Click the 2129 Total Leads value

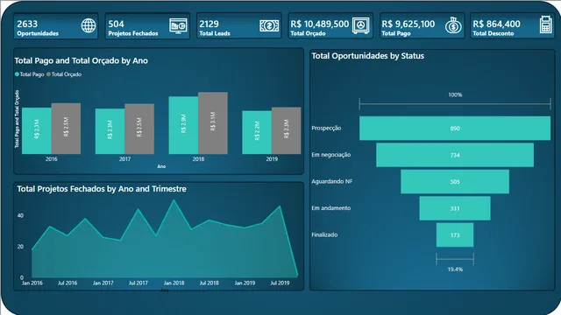(209, 24)
